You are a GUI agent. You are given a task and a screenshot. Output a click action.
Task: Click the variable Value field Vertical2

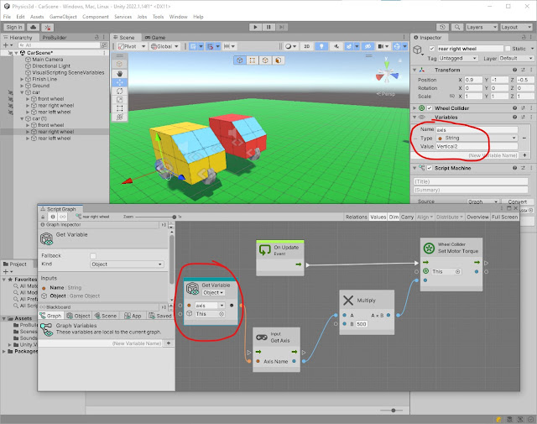click(x=477, y=146)
